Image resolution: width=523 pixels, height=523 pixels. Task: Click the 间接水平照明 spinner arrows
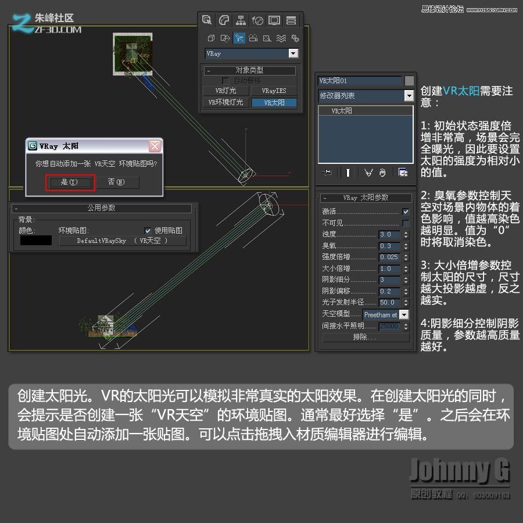(406, 326)
